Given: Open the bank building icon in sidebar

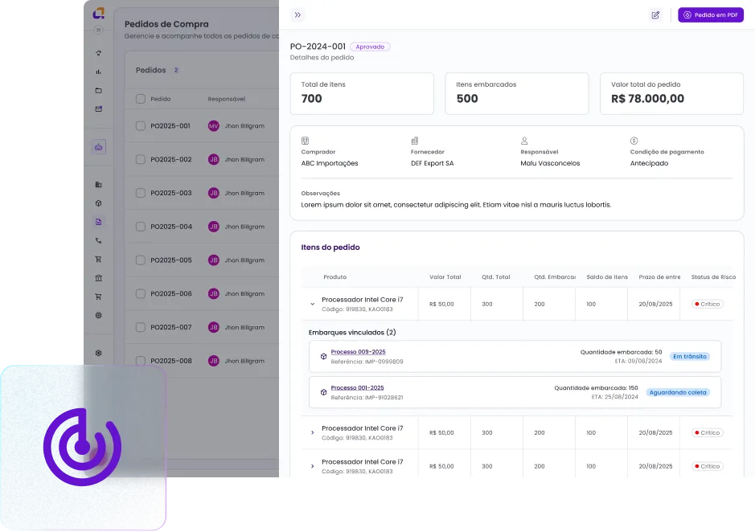Looking at the screenshot, I should coord(99,278).
